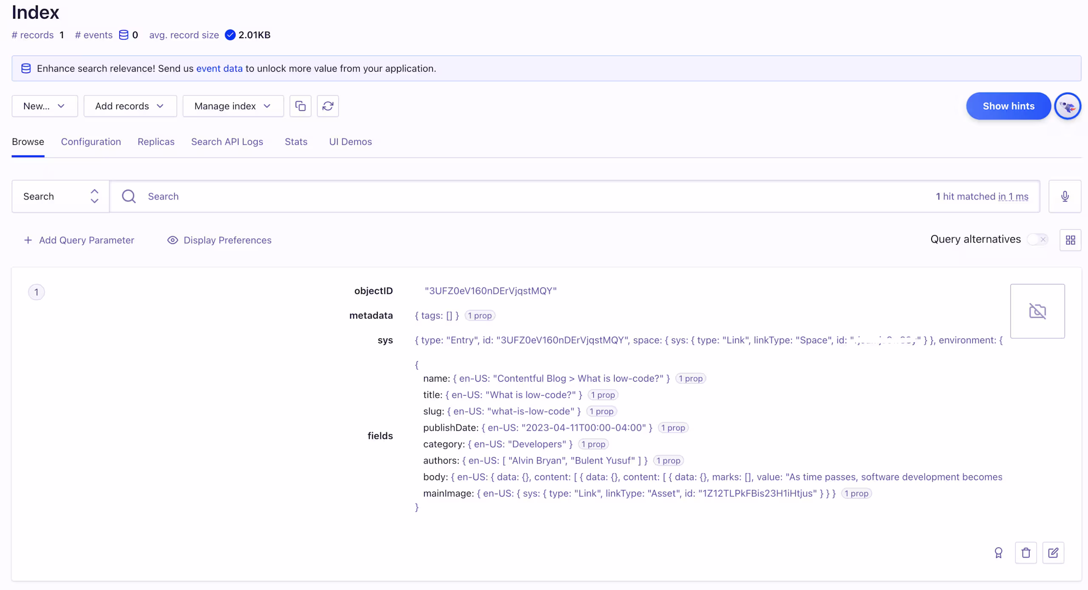
Task: Switch to the Configuration tab
Action: click(x=91, y=142)
